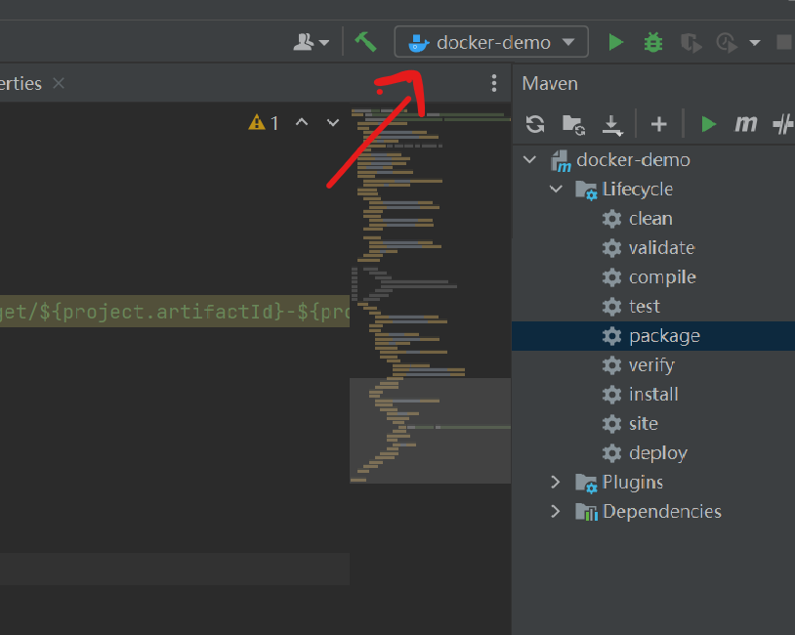Viewport: 795px width, 635px height.
Task: Select the validate lifecycle goal
Action: click(x=661, y=248)
